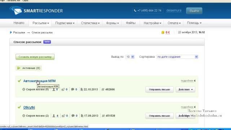Image resolution: width=231 pixels, height=130 pixels.
Task: Click sent-letters icon in Otkrytki row
Action: (x=64, y=116)
